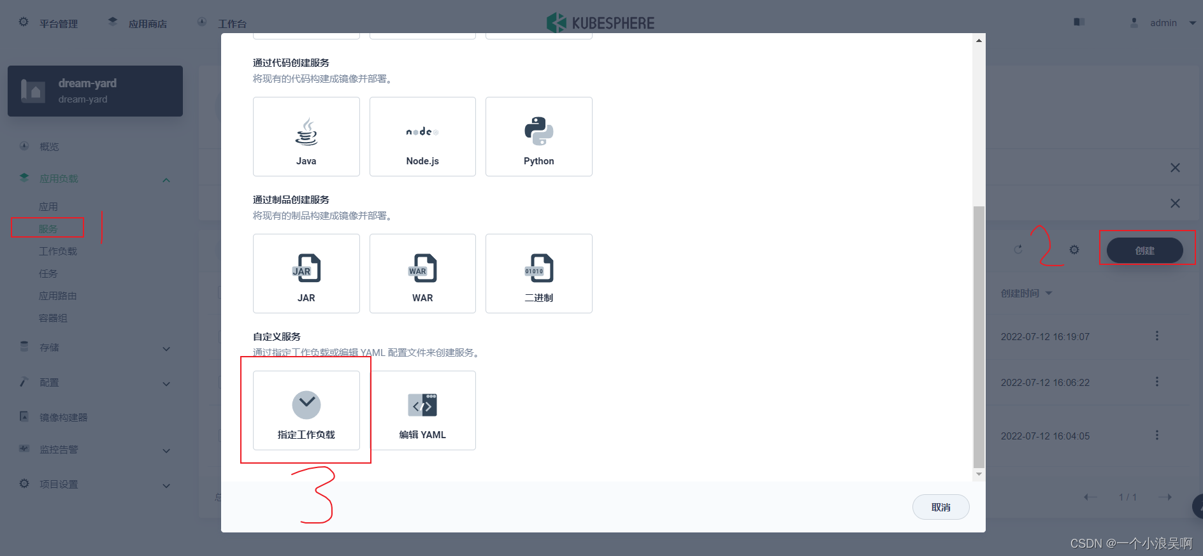Click the 创建 create button
1203x556 pixels.
tap(1144, 250)
